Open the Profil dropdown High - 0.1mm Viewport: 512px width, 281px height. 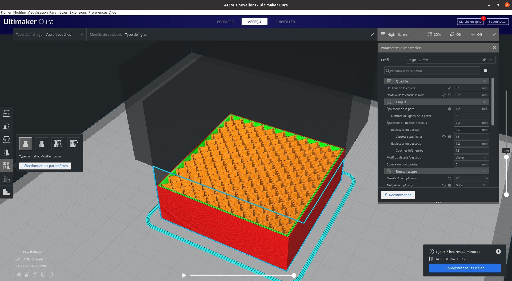pyautogui.click(x=451, y=60)
